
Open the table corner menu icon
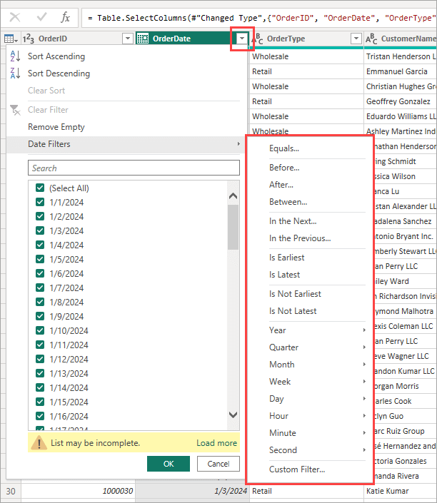tap(11, 39)
